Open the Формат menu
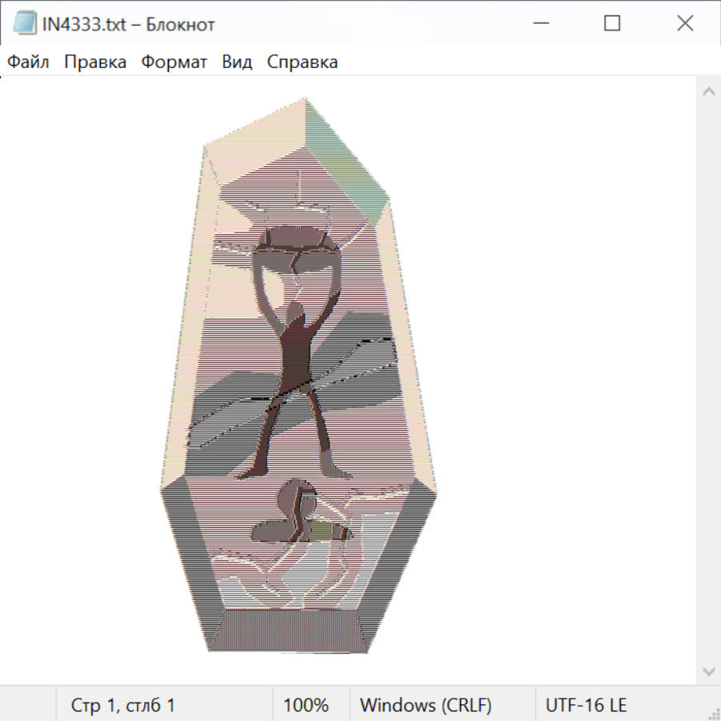721x721 pixels. (174, 62)
